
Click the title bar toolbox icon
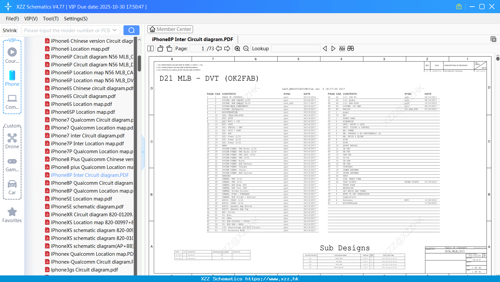click(459, 7)
